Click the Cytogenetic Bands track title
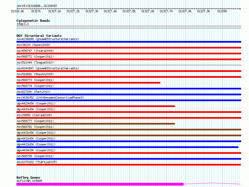This screenshot has width=249, height=187. click(x=33, y=21)
